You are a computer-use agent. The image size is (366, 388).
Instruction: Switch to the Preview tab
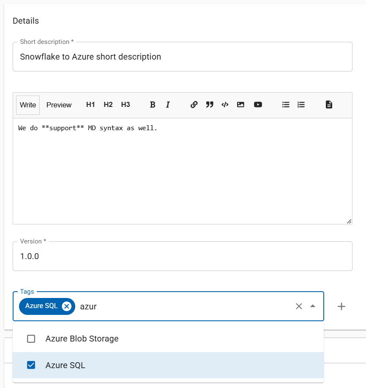(x=59, y=105)
